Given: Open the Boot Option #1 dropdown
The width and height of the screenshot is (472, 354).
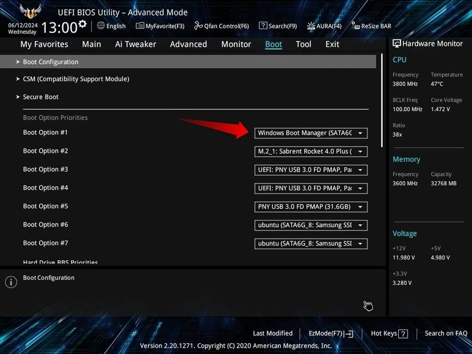Looking at the screenshot, I should (x=311, y=133).
